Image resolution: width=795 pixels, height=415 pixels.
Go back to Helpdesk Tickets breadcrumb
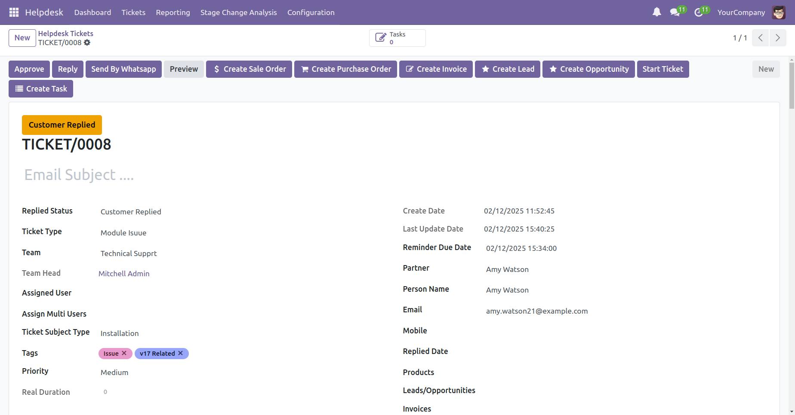[66, 34]
